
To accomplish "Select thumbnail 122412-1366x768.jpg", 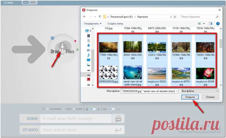I will pos(157,47).
